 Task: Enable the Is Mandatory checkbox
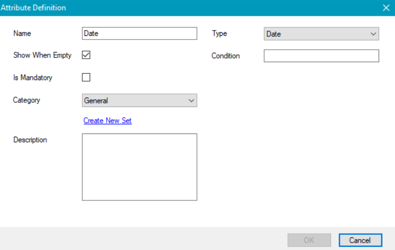tap(87, 78)
